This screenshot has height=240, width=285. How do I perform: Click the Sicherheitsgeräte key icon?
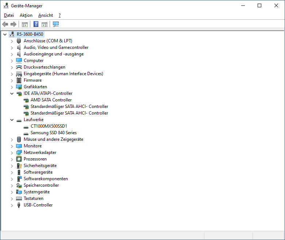(x=19, y=166)
